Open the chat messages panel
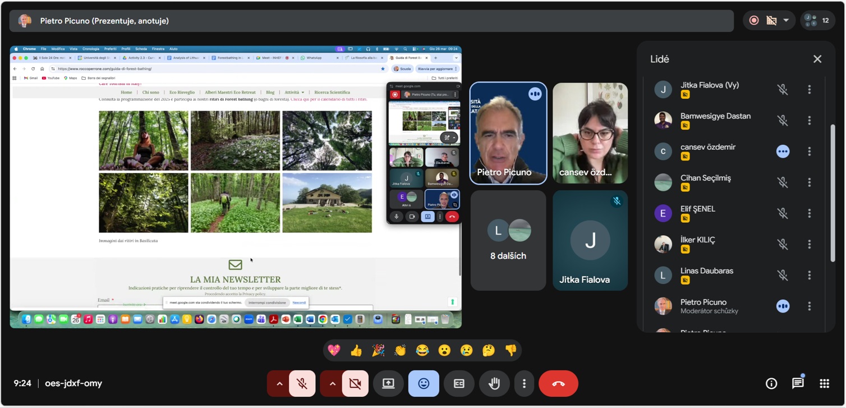Image resolution: width=846 pixels, height=408 pixels. tap(797, 384)
